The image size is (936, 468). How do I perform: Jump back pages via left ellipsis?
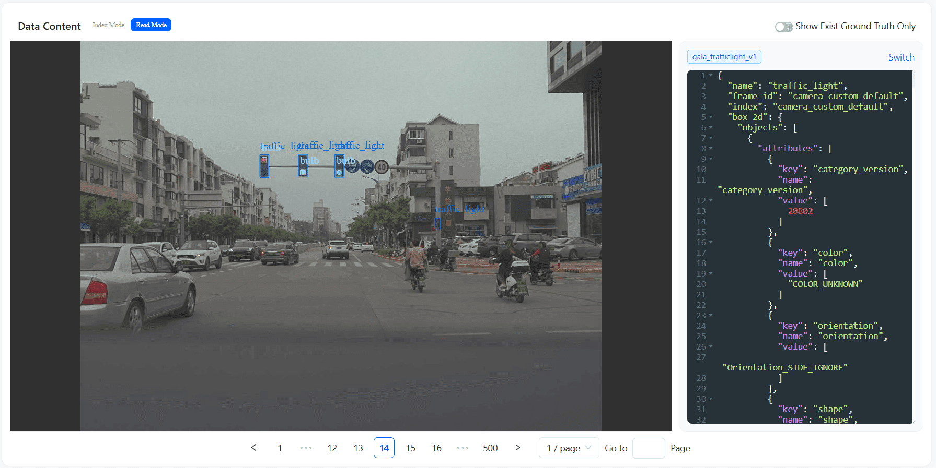(306, 448)
